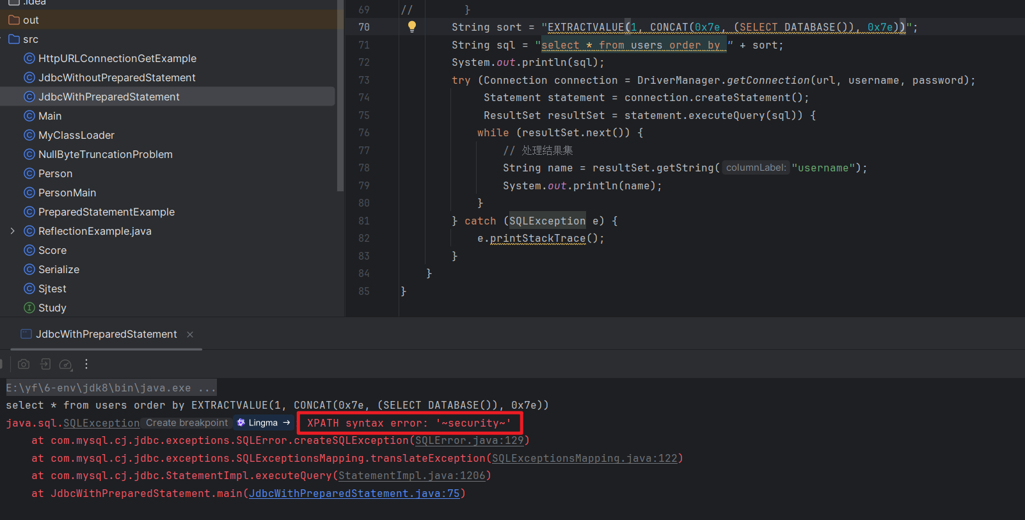The height and width of the screenshot is (520, 1025).
Task: Click the src folder icon
Action: [x=14, y=39]
